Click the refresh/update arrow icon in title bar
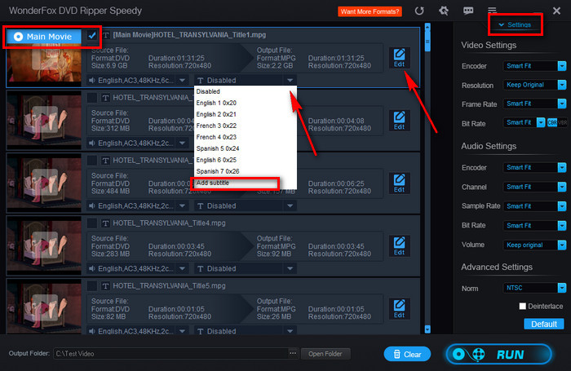The width and height of the screenshot is (571, 371). [x=419, y=11]
